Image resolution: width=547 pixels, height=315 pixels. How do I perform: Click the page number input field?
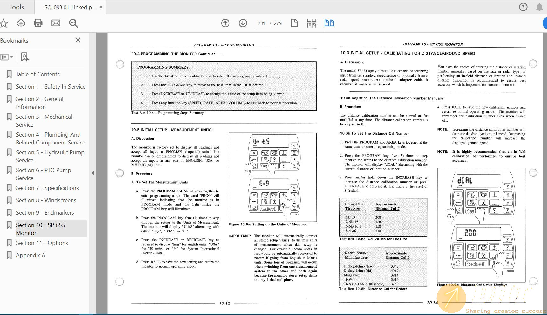tap(261, 23)
